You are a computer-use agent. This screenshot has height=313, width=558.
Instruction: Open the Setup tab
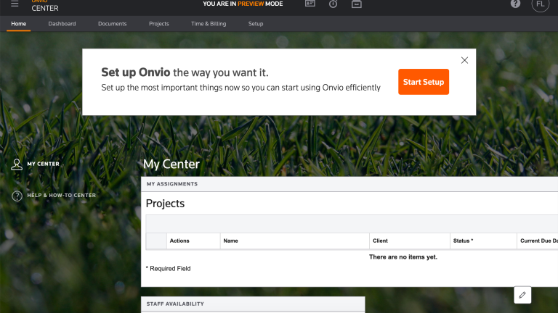point(256,24)
